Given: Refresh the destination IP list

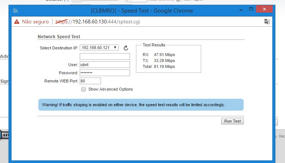Looking at the screenshot, I should point(126,48).
